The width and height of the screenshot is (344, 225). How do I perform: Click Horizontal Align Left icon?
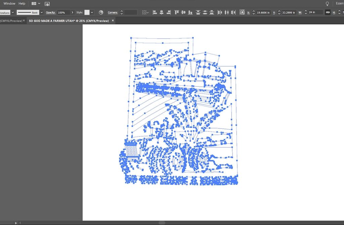click(155, 12)
